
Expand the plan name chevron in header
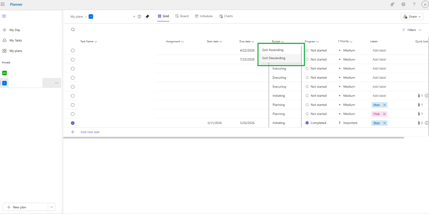134,17
